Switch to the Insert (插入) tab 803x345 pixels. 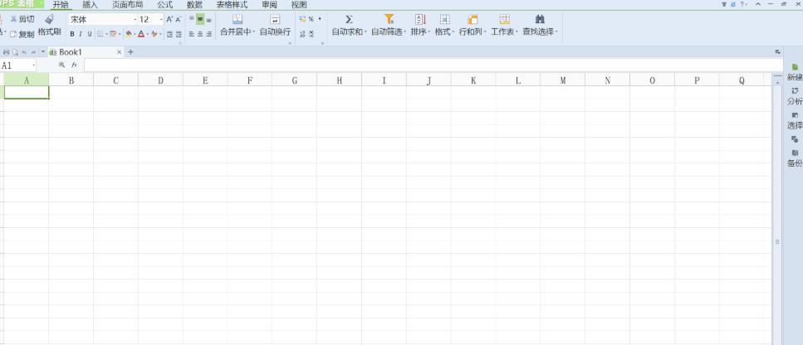(x=91, y=5)
